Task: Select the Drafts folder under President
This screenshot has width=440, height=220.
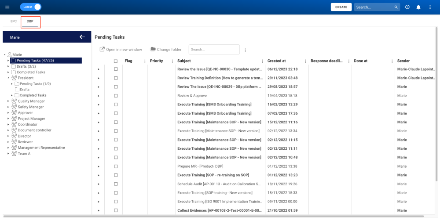Action: pyautogui.click(x=24, y=90)
